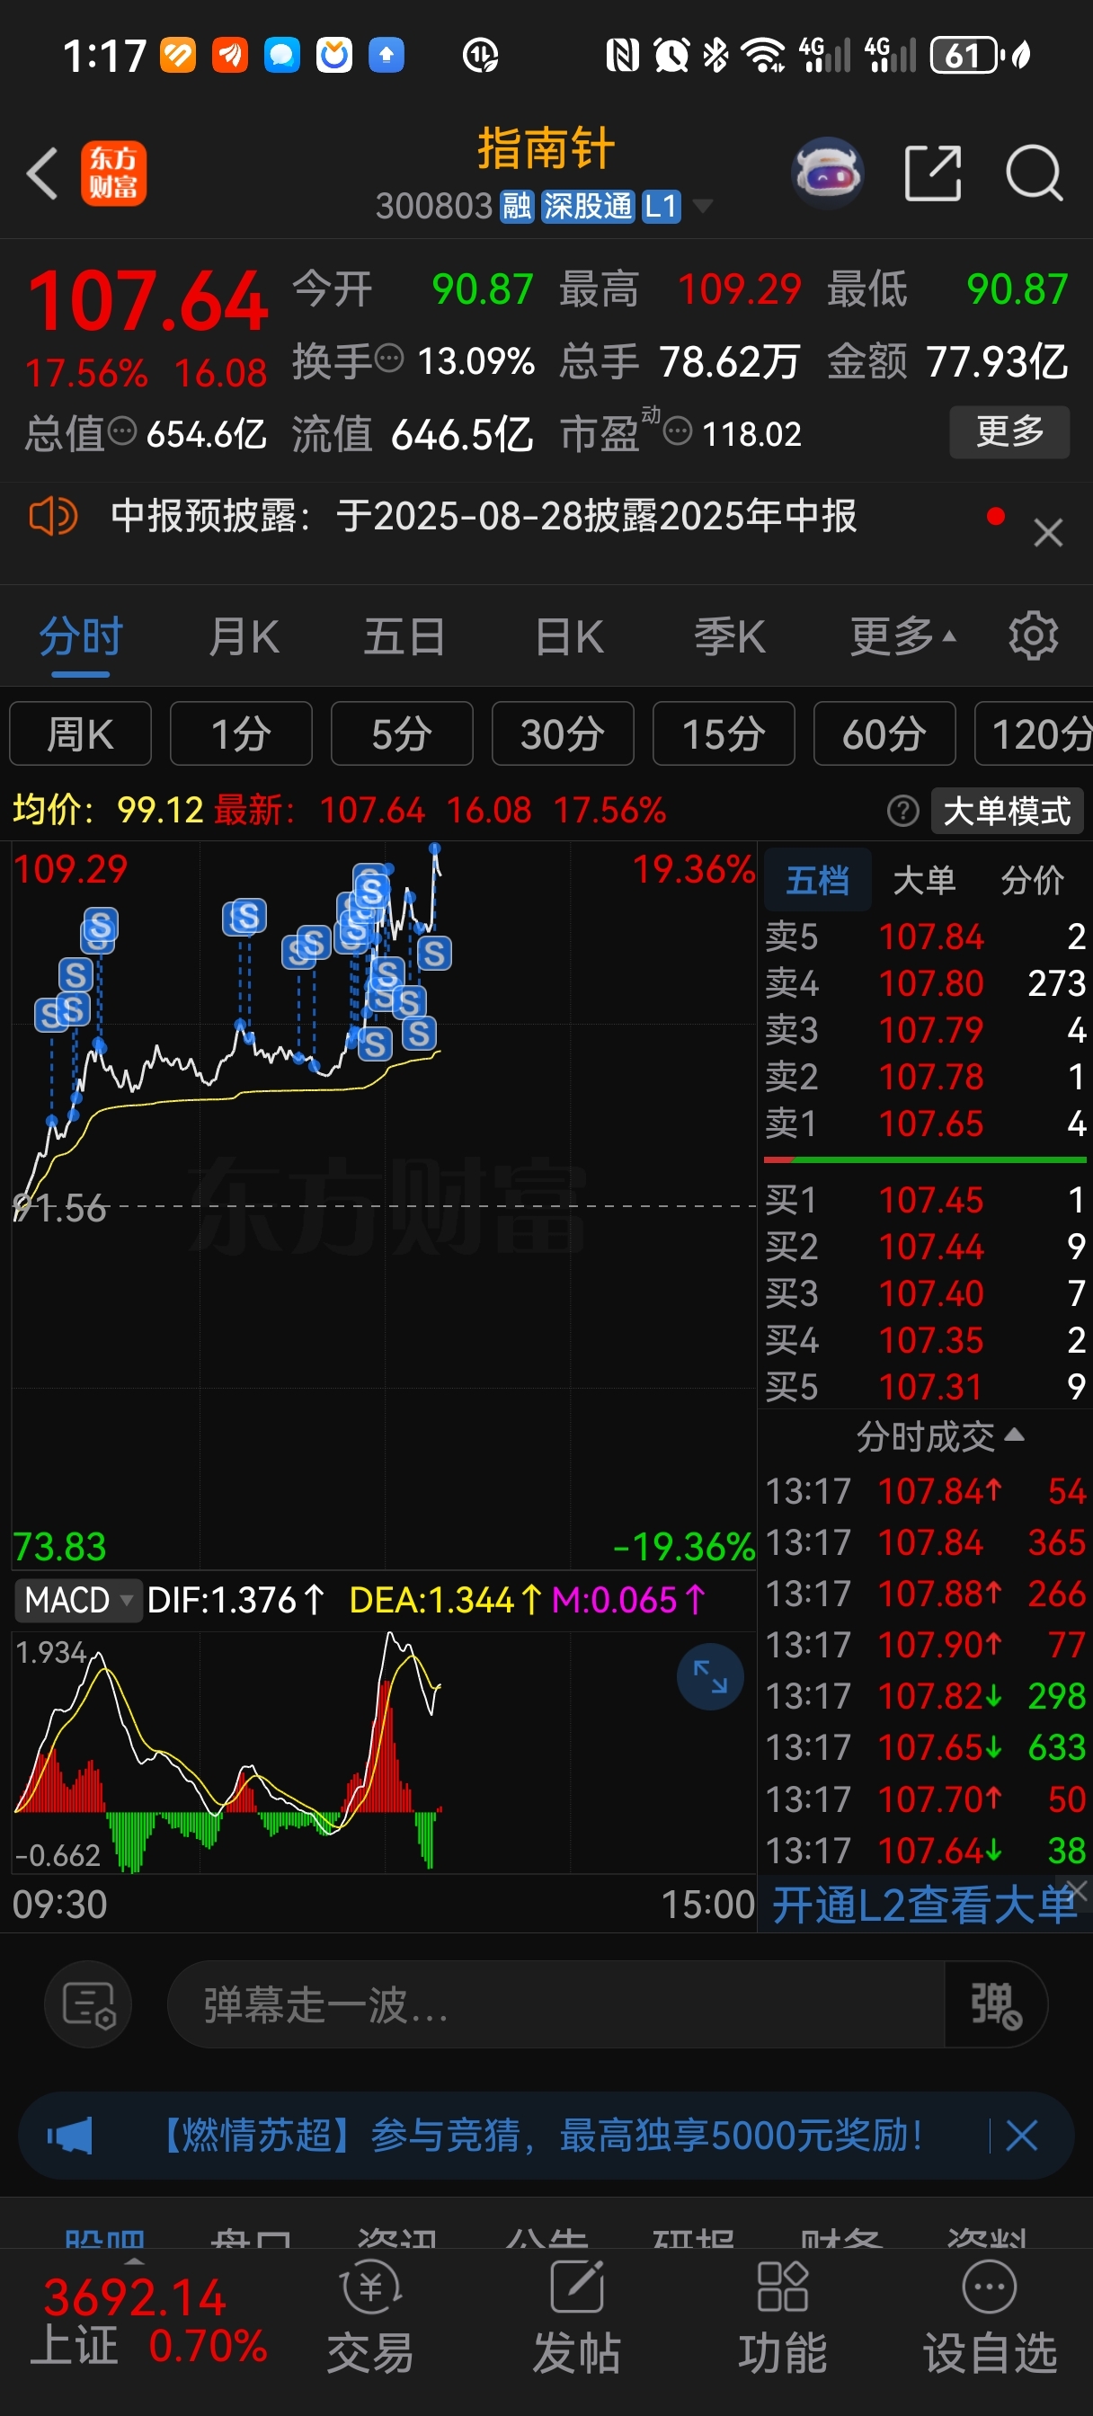Switch to 五日 tab
The height and width of the screenshot is (2416, 1093).
tap(404, 637)
